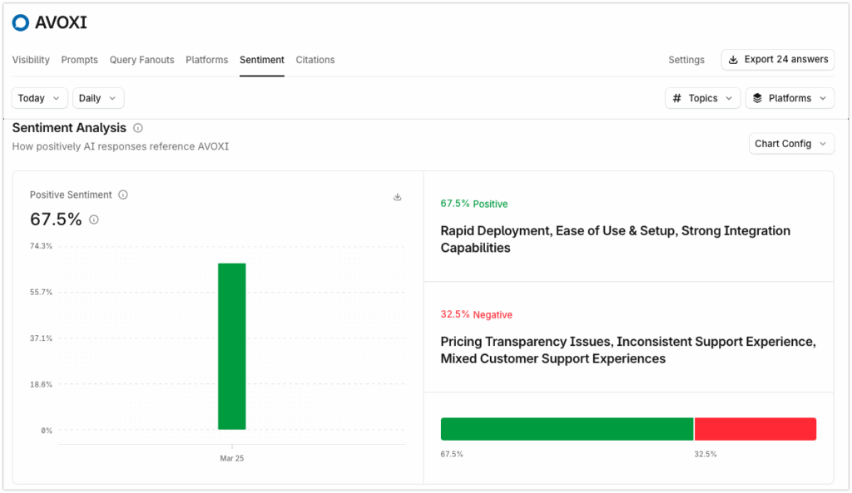
Task: Click the info icon beside Positive Sentiment
Action: point(123,195)
